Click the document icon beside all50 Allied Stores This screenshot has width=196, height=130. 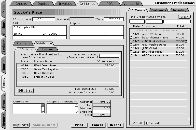tap(131, 52)
